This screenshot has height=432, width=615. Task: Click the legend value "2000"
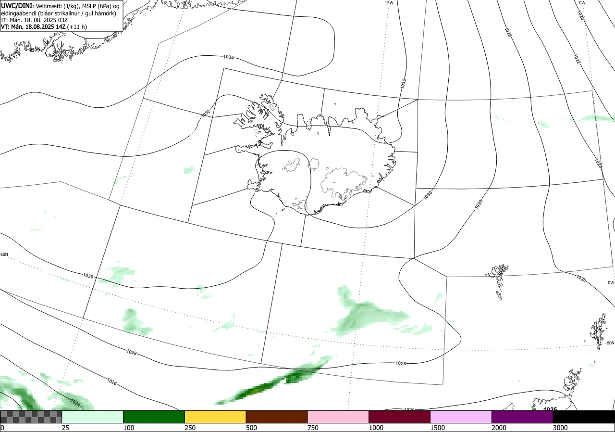pos(499,428)
